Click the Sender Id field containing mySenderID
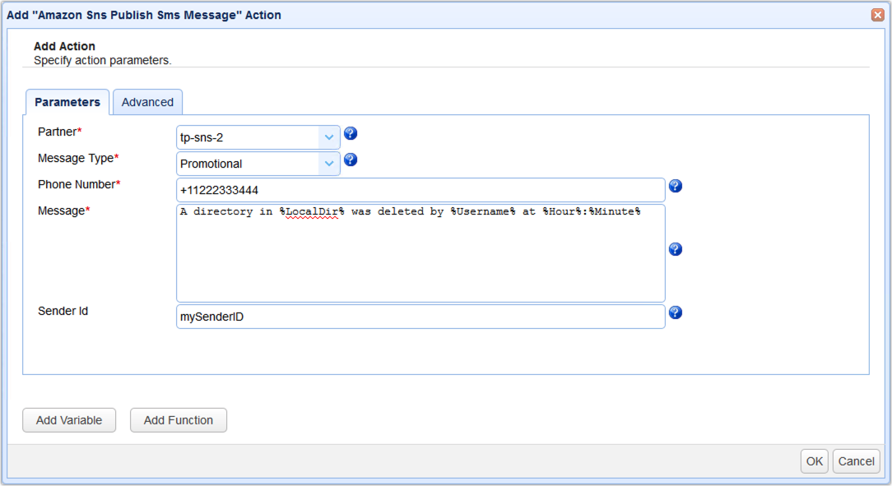The image size is (892, 486). point(411,316)
